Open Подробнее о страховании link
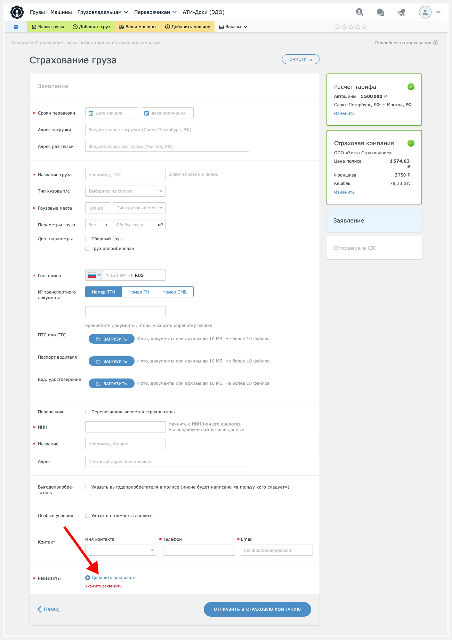452x640 pixels. pos(403,43)
